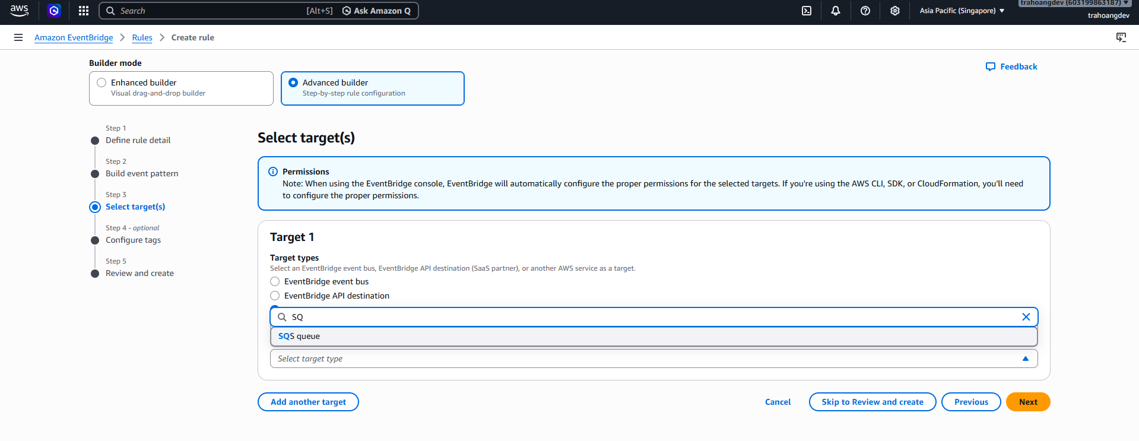The image size is (1139, 441).
Task: Open the AWS services grid menu
Action: [x=84, y=11]
